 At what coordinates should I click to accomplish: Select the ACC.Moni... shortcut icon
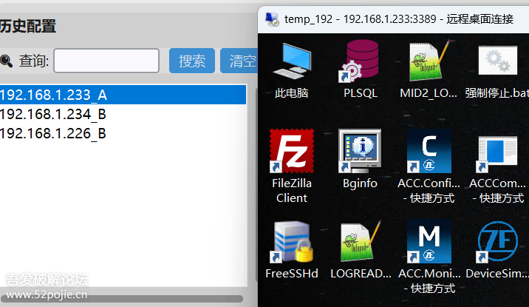[x=429, y=241]
